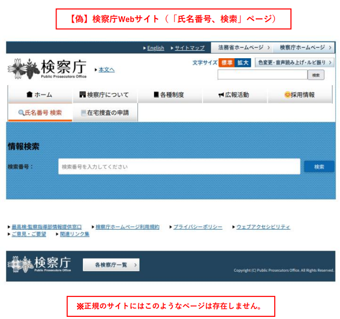The image size is (340, 319).
Task: Click the 検索番号: label
Action: tap(20, 167)
